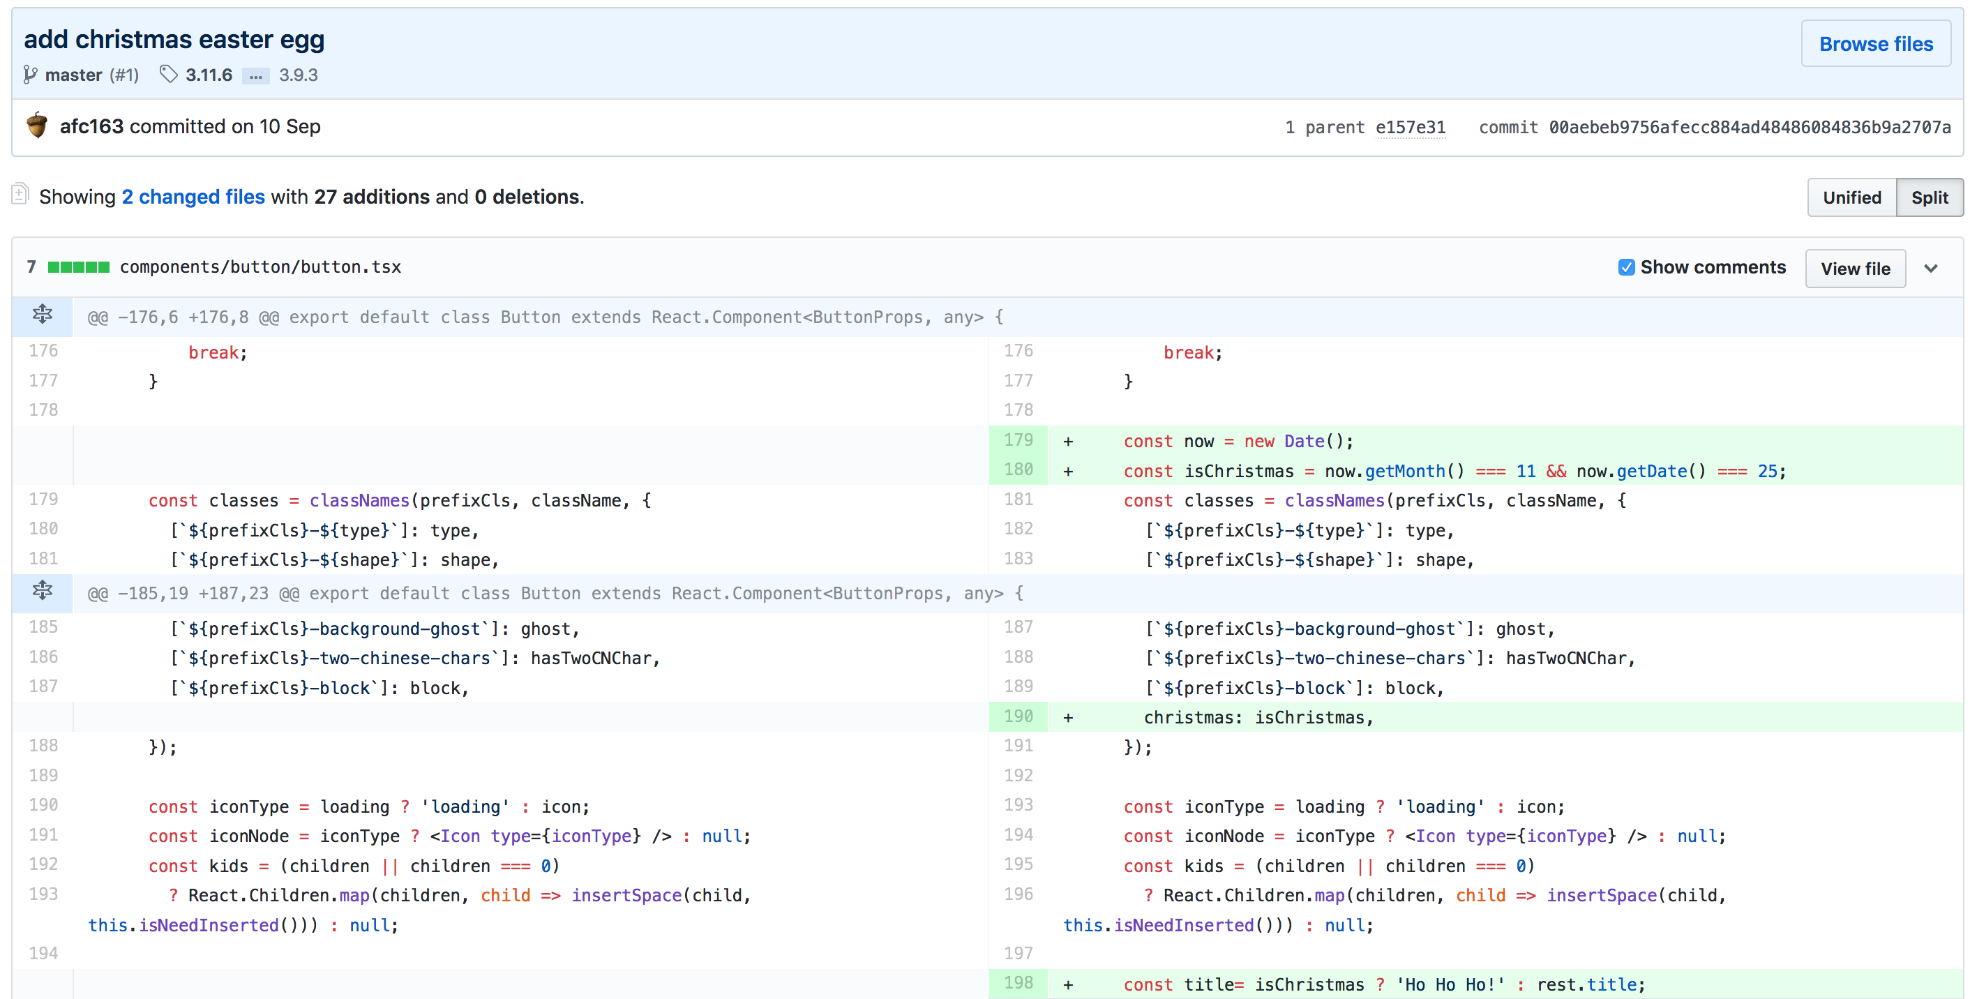Image resolution: width=1970 pixels, height=999 pixels.
Task: Open the master branch link
Action: 73,75
